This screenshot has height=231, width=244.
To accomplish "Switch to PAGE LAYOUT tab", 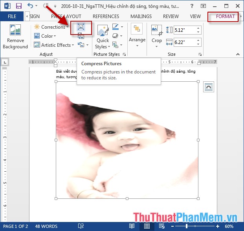I will pyautogui.click(x=66, y=16).
